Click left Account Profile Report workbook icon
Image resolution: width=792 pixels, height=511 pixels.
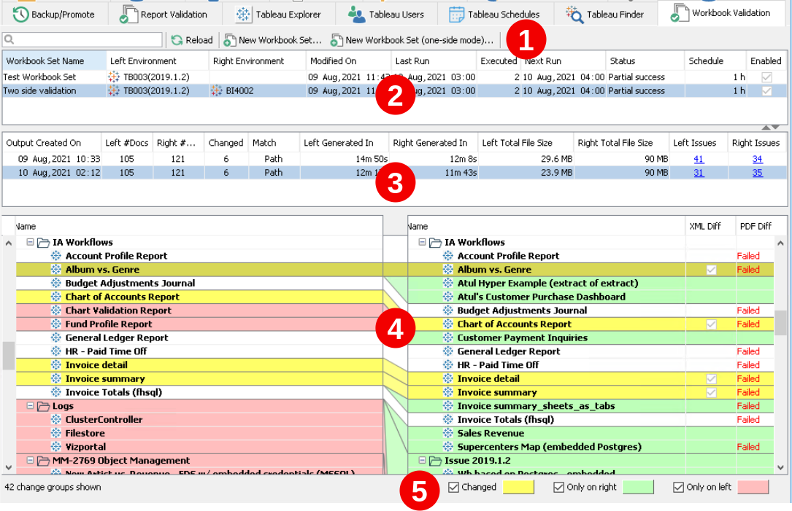56,256
